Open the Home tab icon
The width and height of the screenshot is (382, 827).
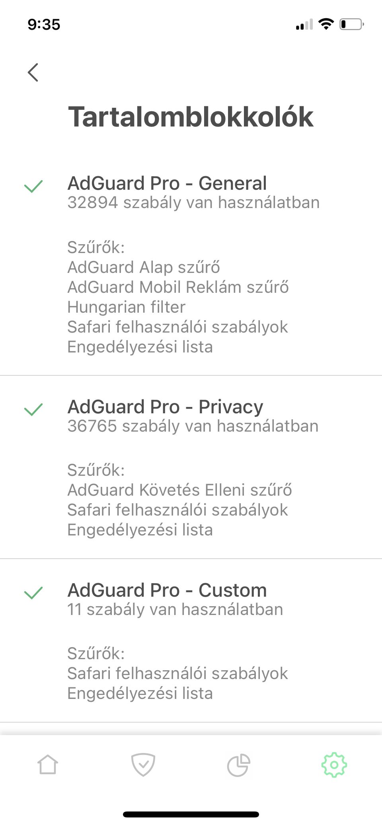coord(48,765)
